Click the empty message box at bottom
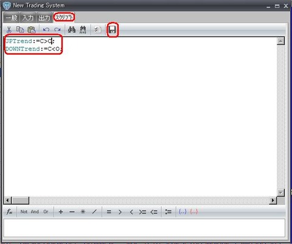This screenshot has height=244, width=292. coord(144,228)
